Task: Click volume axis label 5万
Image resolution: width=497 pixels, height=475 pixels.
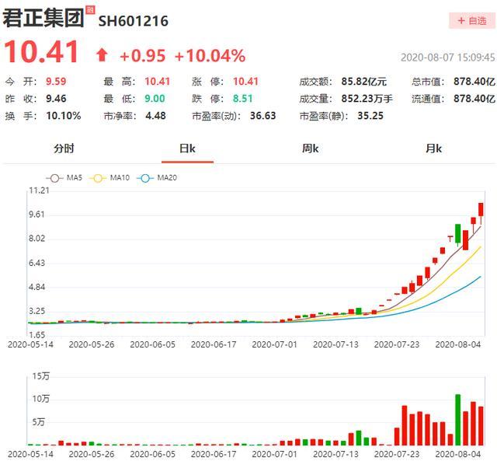Action: pos(38,422)
